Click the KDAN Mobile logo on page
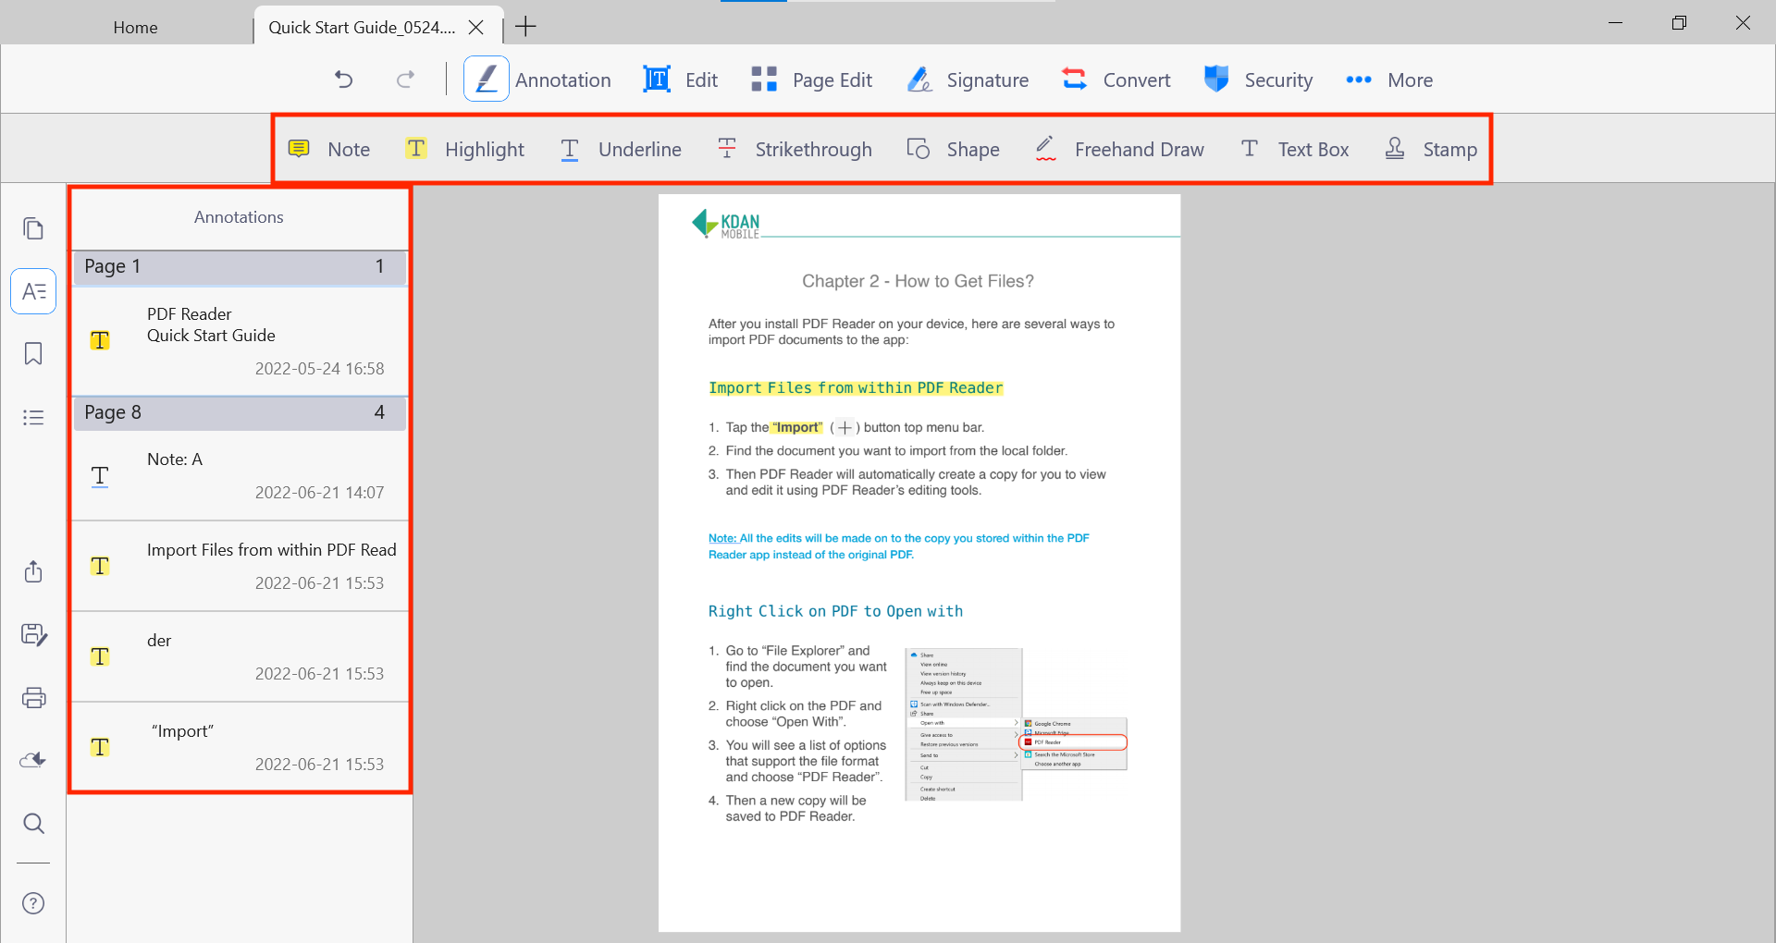1776x943 pixels. pos(726,223)
